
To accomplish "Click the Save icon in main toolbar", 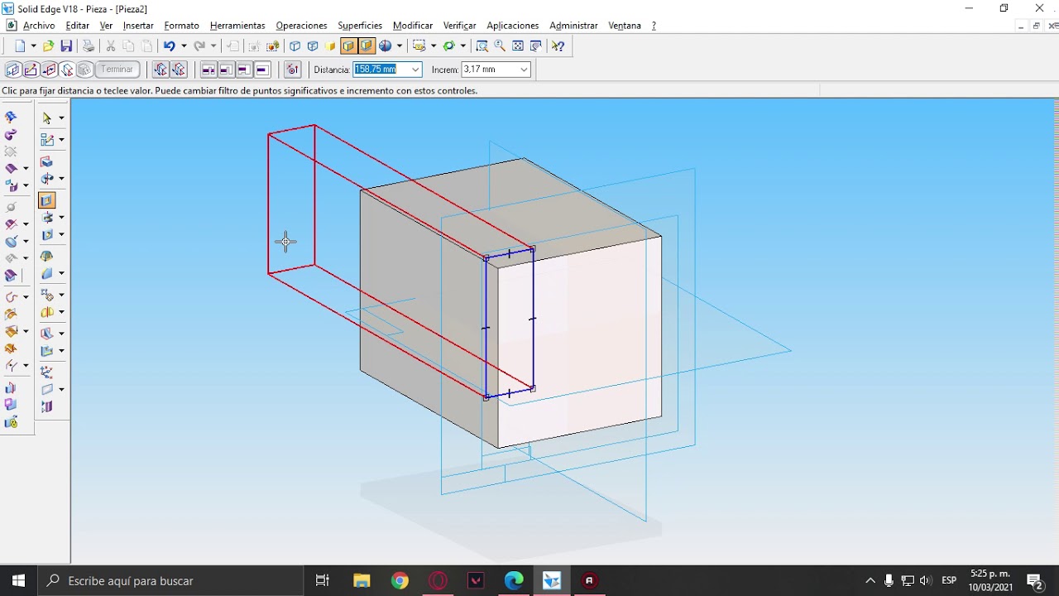I will point(66,46).
